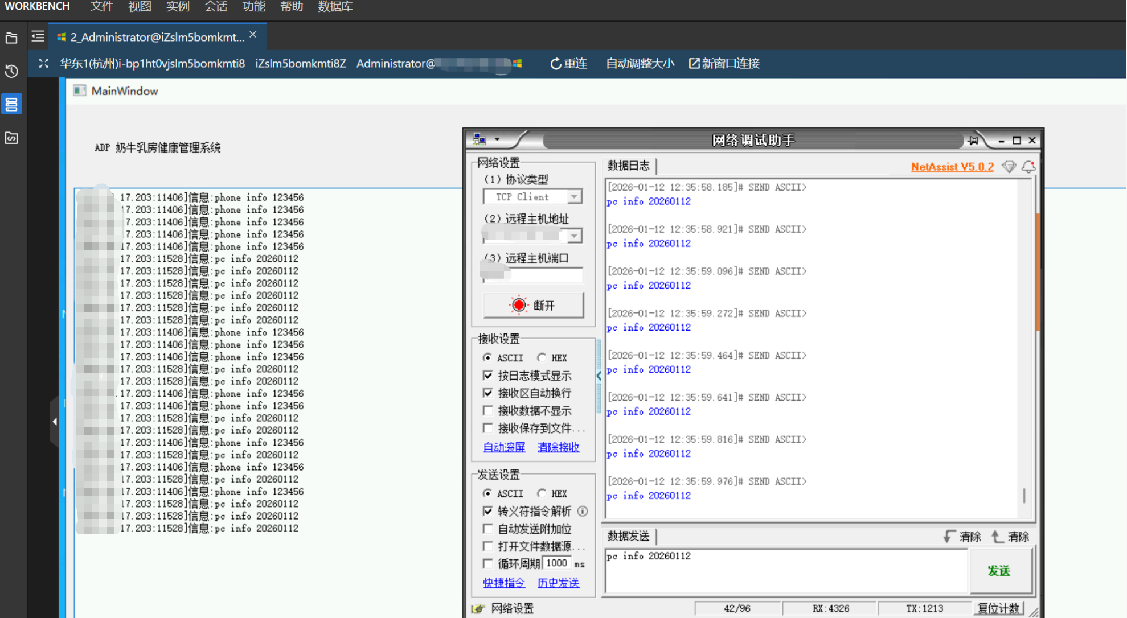Open the history clock icon in sidebar
1127x618 pixels.
point(11,71)
